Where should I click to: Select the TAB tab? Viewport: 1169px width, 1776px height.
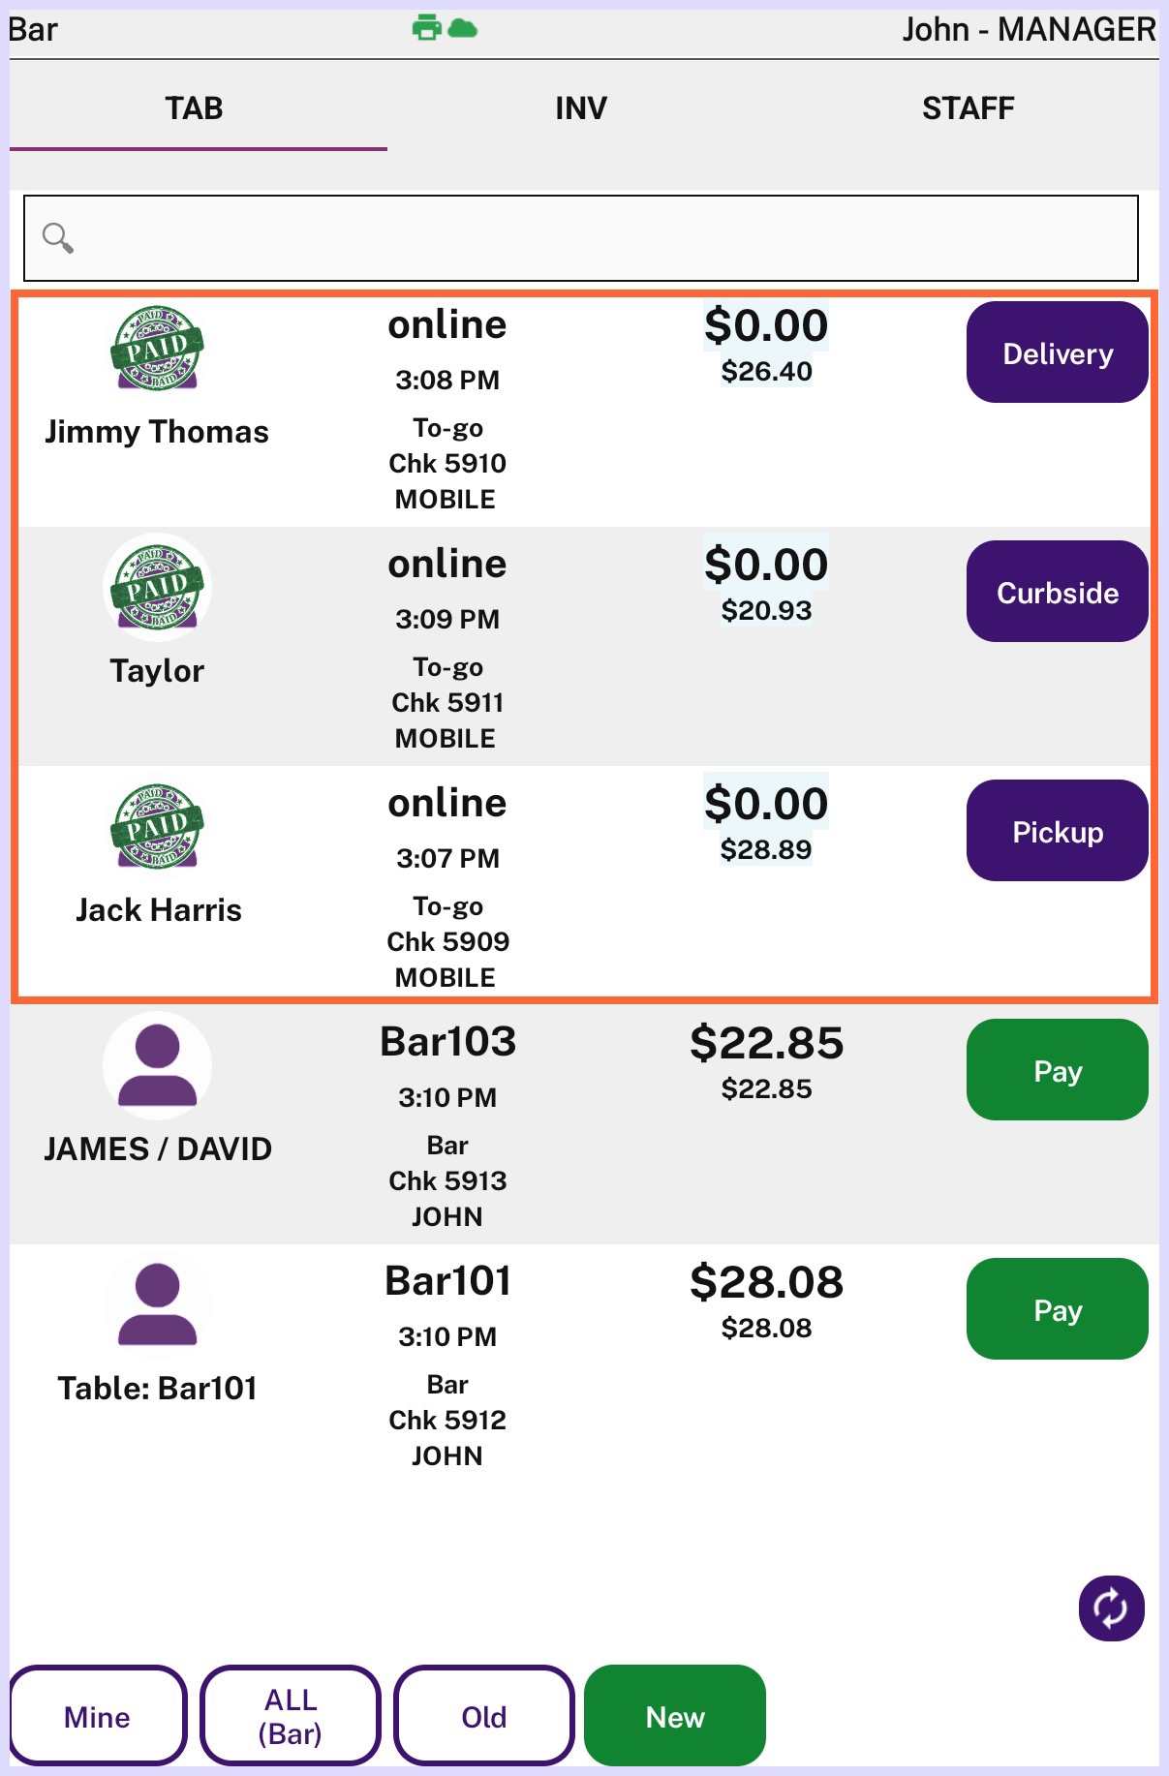(195, 108)
